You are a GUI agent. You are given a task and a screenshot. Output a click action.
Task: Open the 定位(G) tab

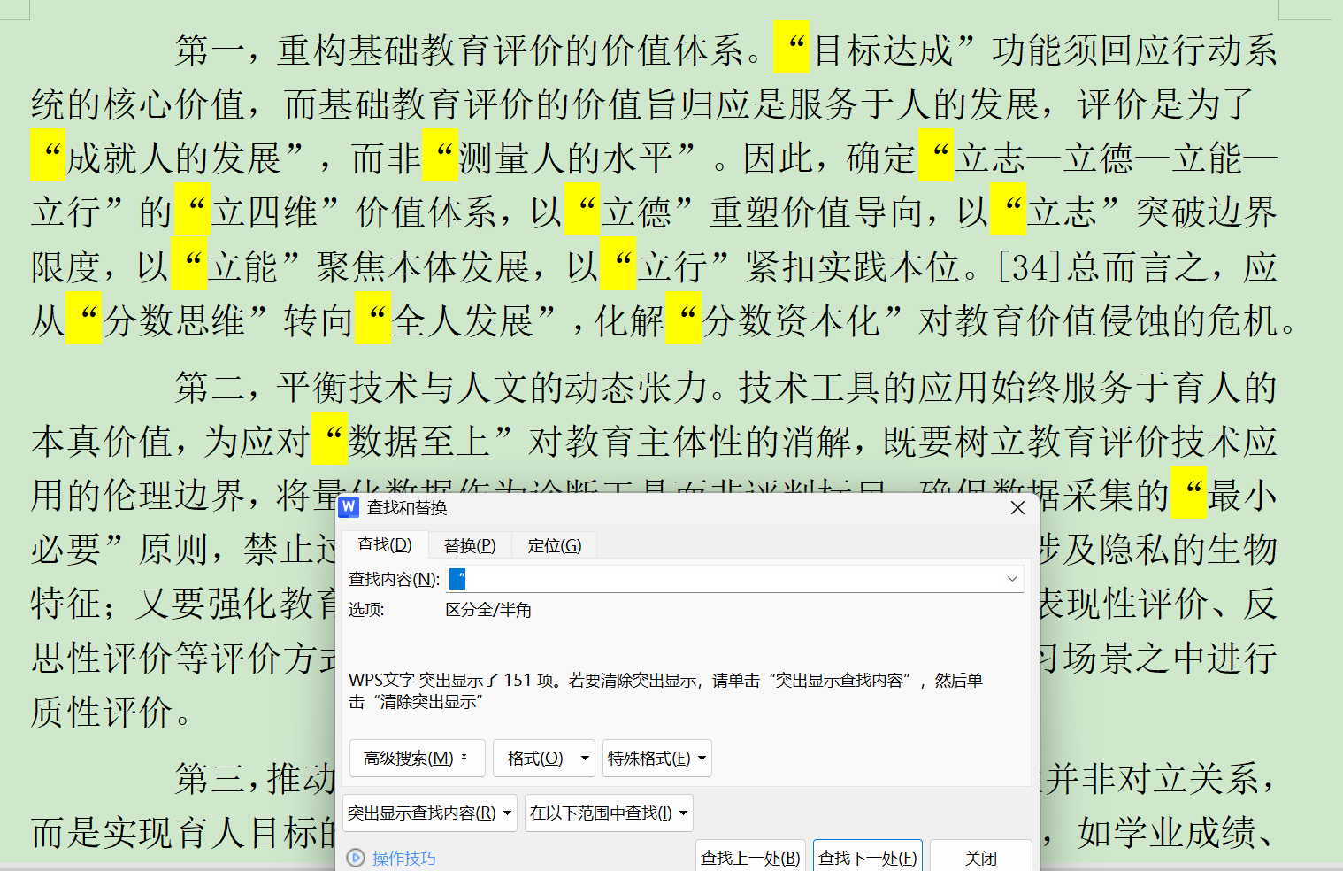(x=554, y=545)
